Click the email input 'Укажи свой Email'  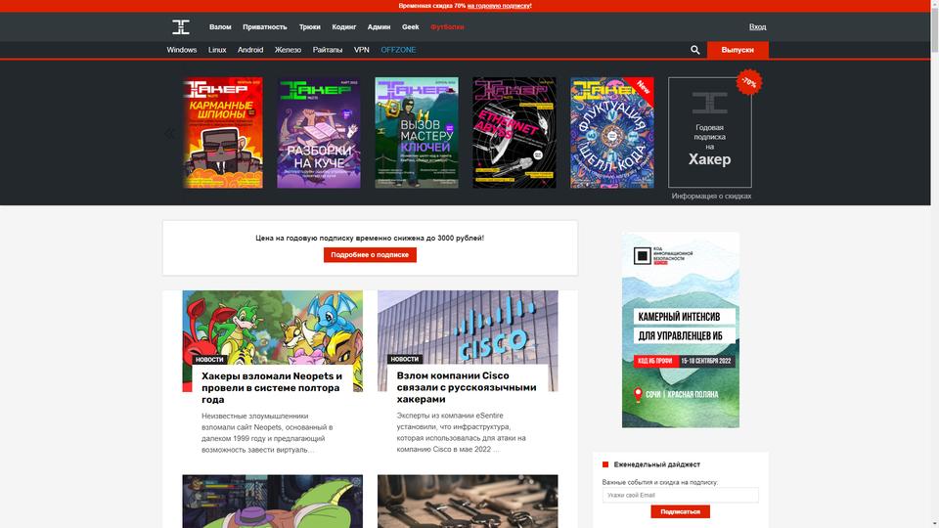tap(681, 495)
